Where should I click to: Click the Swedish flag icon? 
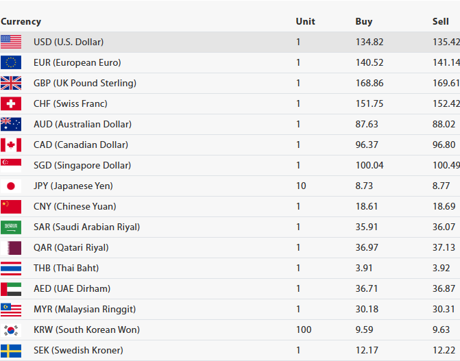(x=11, y=350)
